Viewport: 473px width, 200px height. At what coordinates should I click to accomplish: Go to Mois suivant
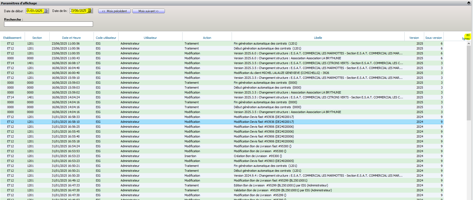click(148, 11)
